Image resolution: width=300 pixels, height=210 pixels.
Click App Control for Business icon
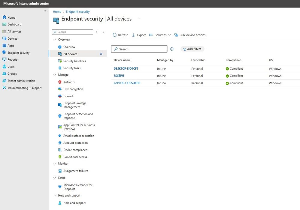click(60, 127)
